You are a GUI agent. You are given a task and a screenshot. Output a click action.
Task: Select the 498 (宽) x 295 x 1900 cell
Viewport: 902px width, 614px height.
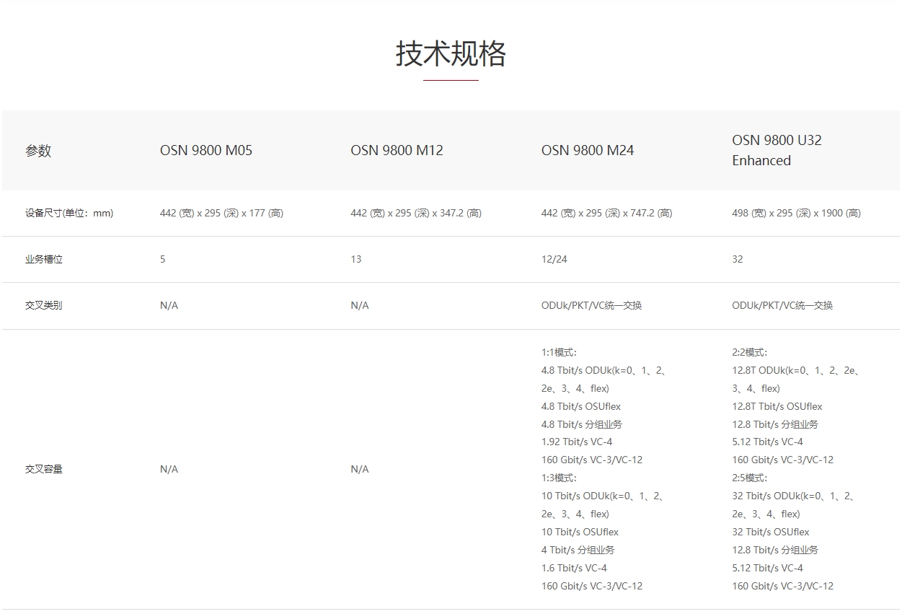pos(796,213)
